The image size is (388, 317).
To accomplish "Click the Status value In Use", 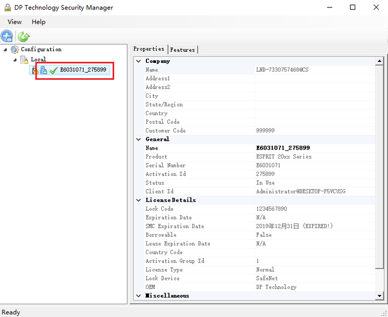I will 265,183.
